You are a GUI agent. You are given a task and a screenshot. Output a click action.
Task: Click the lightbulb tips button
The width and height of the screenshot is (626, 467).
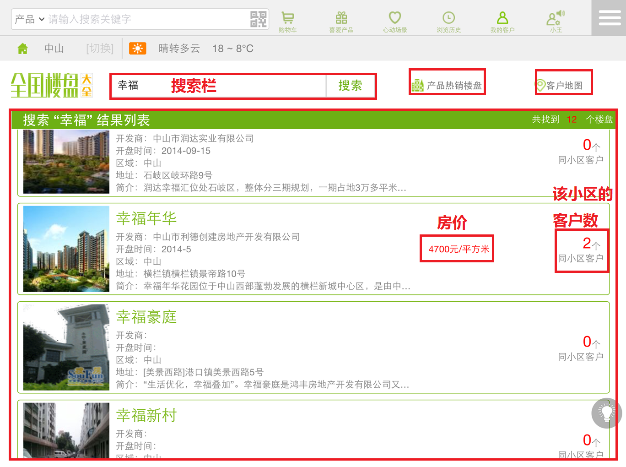[x=607, y=413]
